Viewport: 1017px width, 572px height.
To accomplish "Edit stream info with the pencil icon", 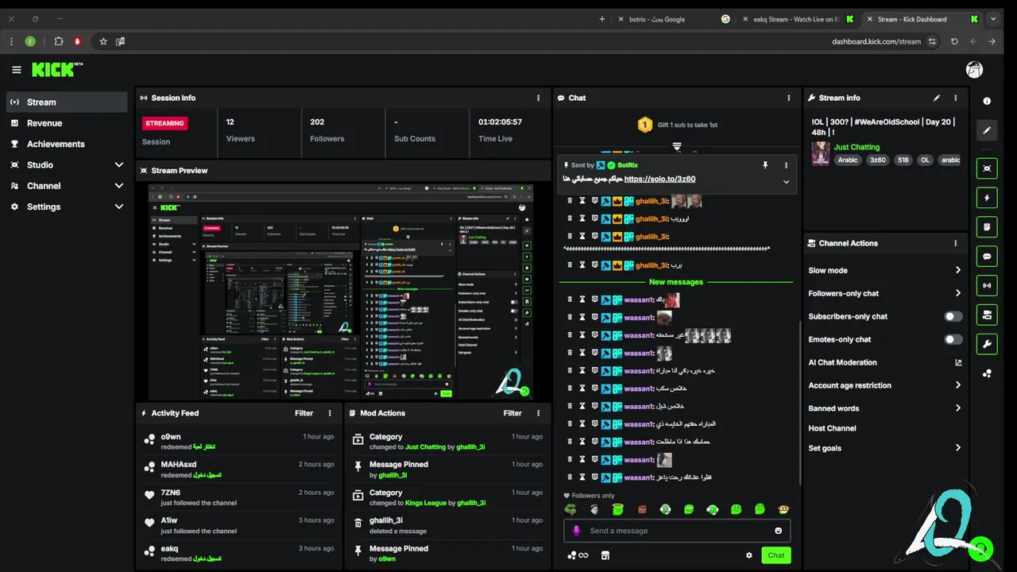I will click(937, 98).
